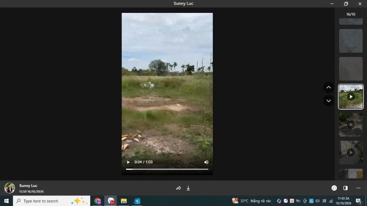
Task: Mute the video with the speaker icon
Action: tap(206, 162)
